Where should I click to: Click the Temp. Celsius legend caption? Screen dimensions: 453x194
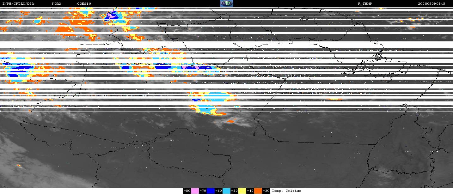tap(286, 191)
